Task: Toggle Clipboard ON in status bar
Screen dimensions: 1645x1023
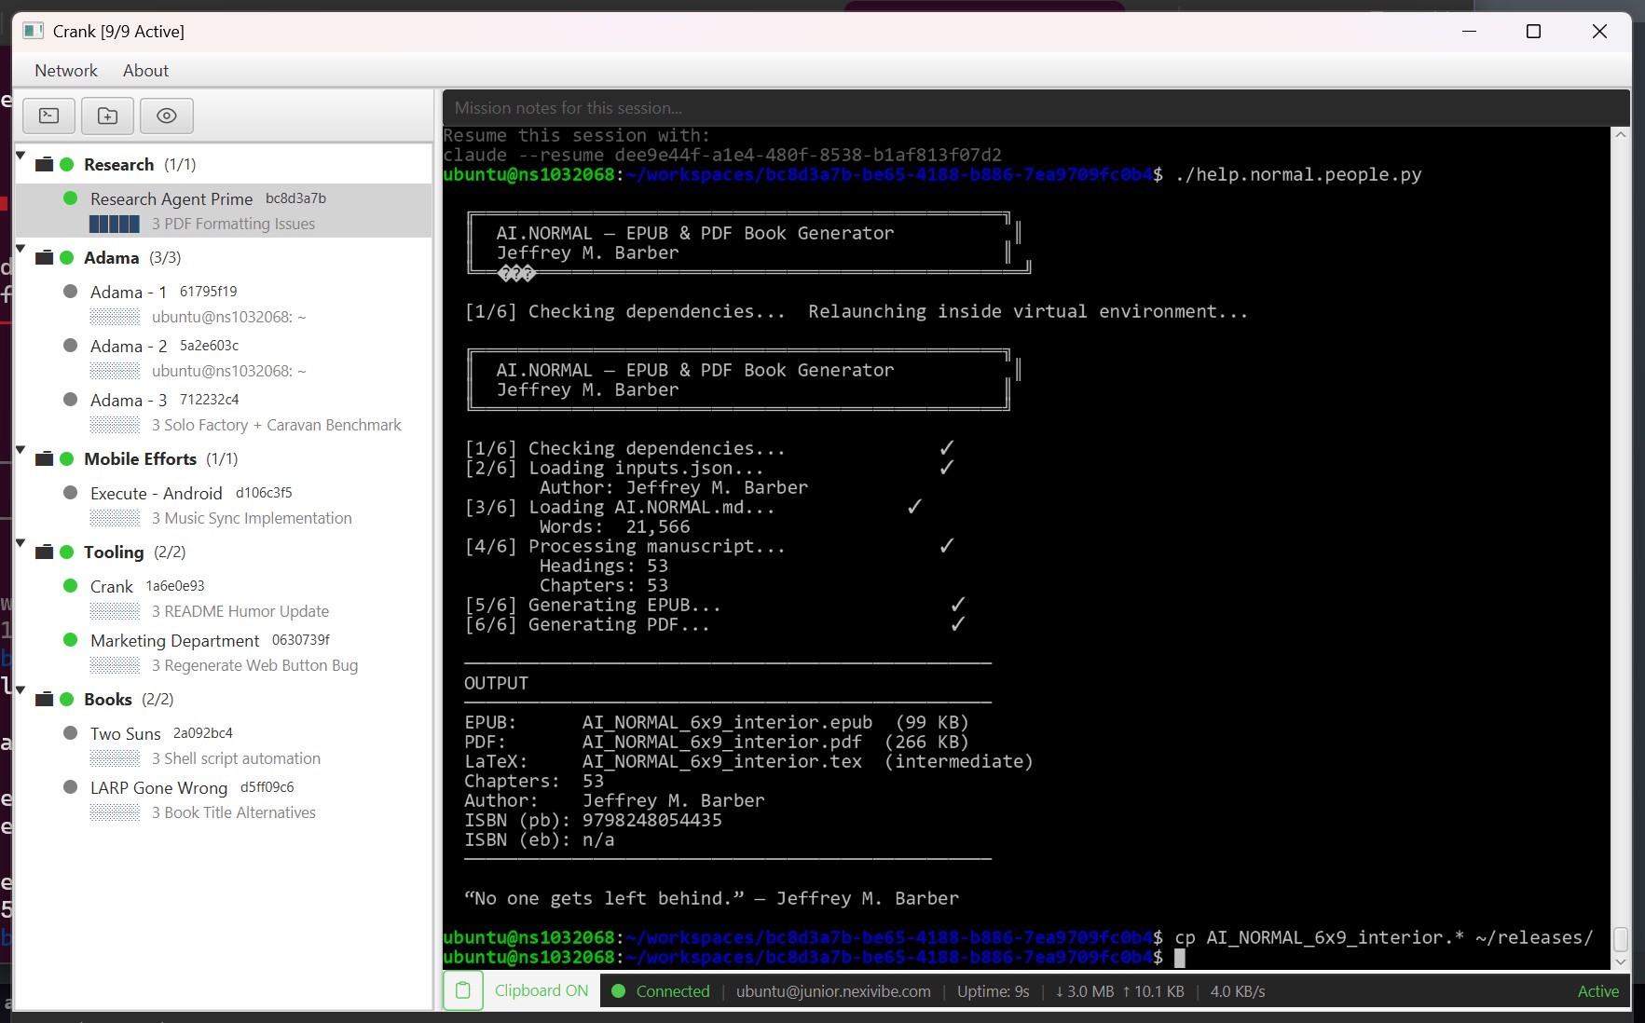Action: 541,991
